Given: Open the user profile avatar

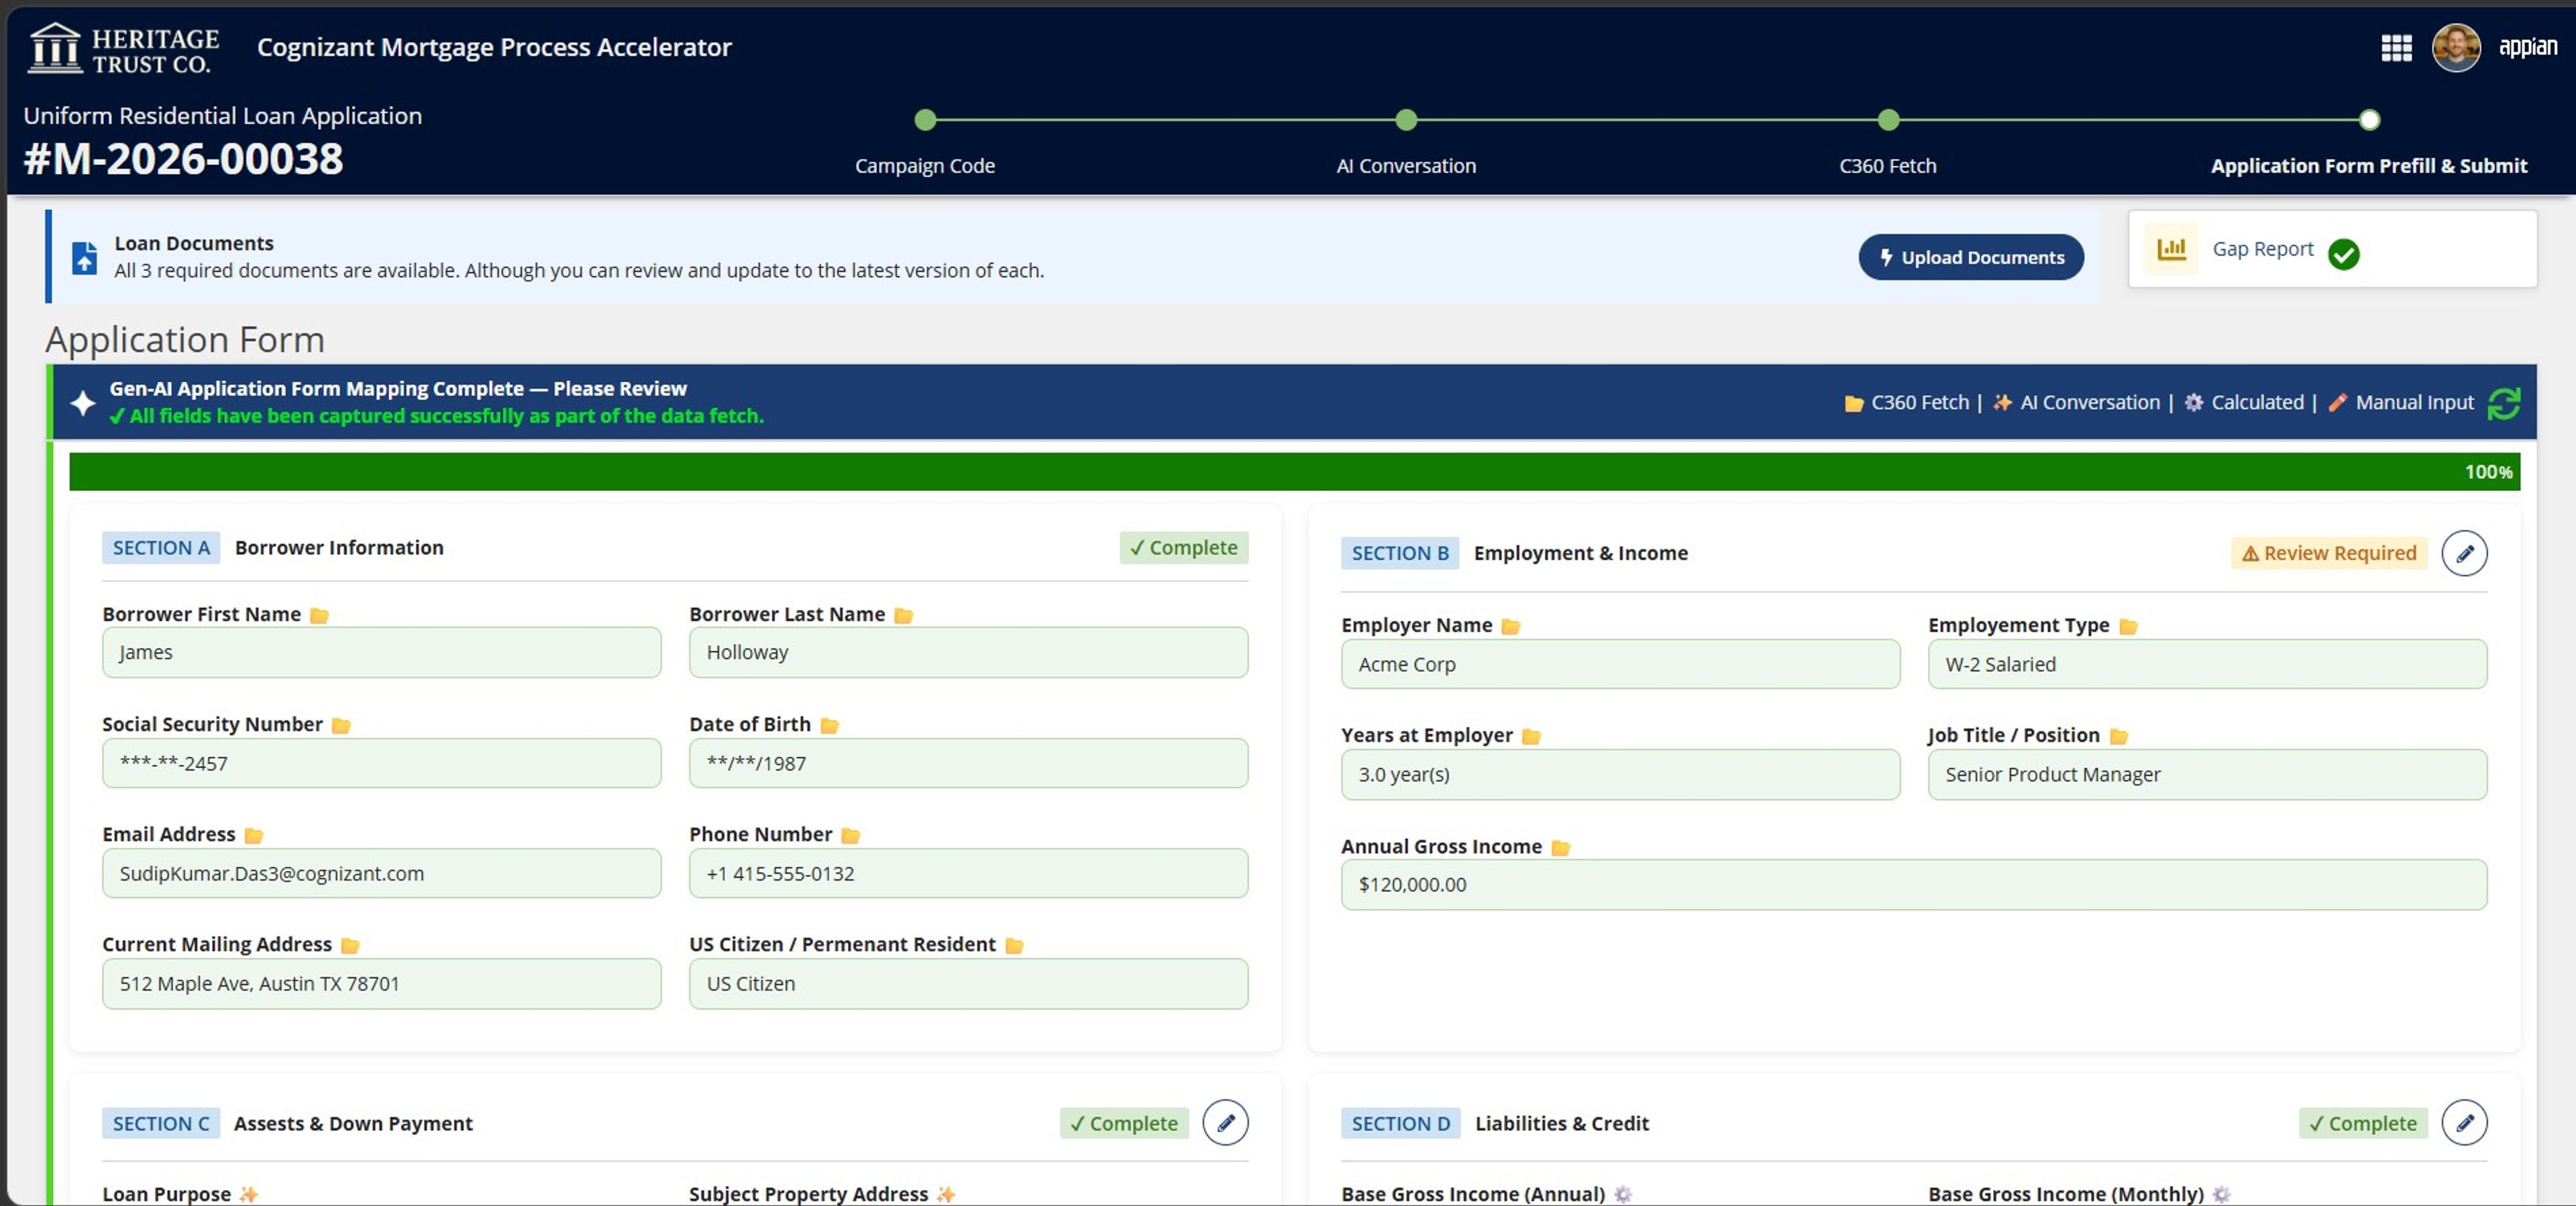Looking at the screenshot, I should (x=2456, y=47).
